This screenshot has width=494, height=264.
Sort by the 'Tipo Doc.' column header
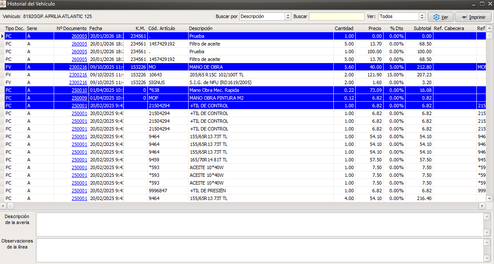tap(15, 28)
